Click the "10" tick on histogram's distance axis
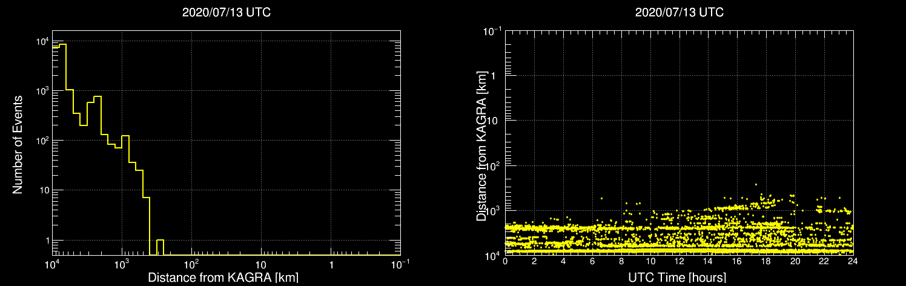Screen dimensions: 906x286 click(261, 266)
